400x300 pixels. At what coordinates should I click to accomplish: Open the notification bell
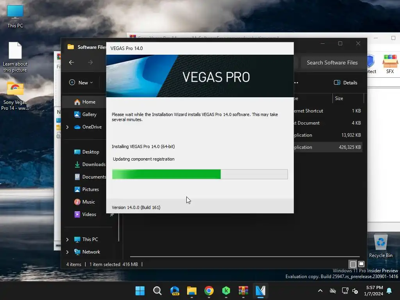point(389,291)
